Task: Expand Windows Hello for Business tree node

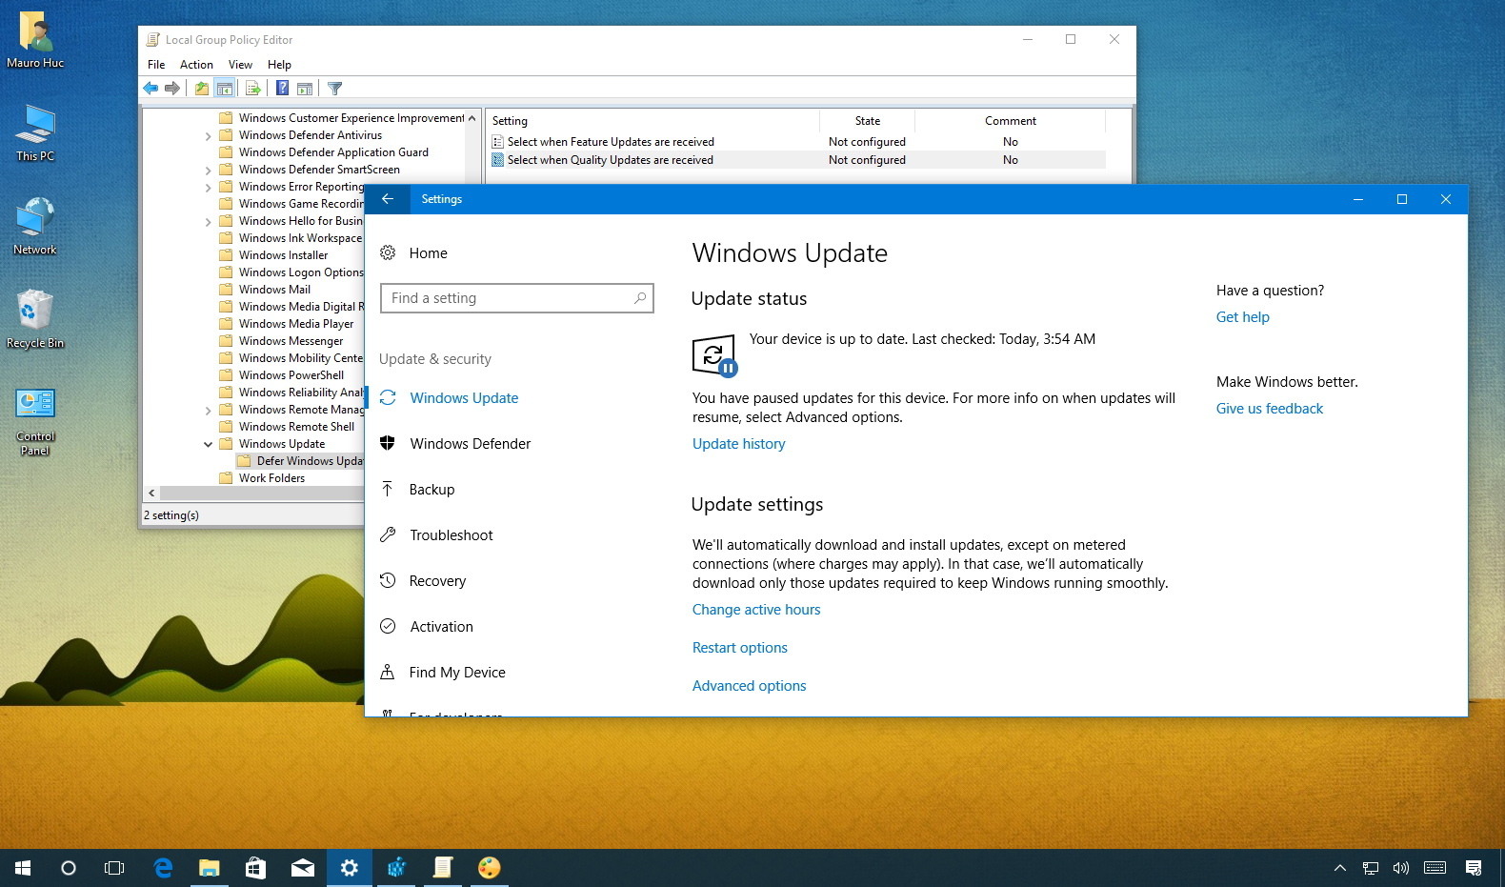Action: click(x=209, y=222)
